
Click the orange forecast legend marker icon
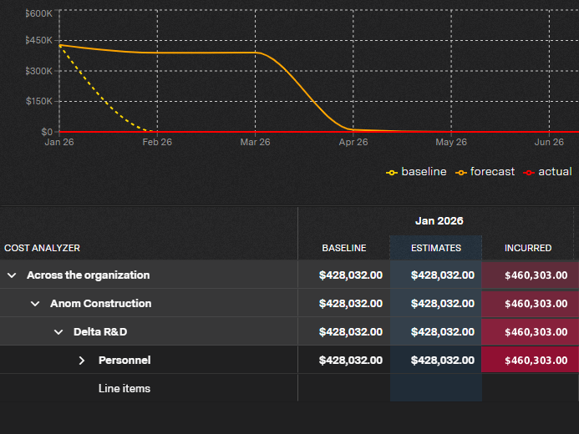pyautogui.click(x=461, y=173)
